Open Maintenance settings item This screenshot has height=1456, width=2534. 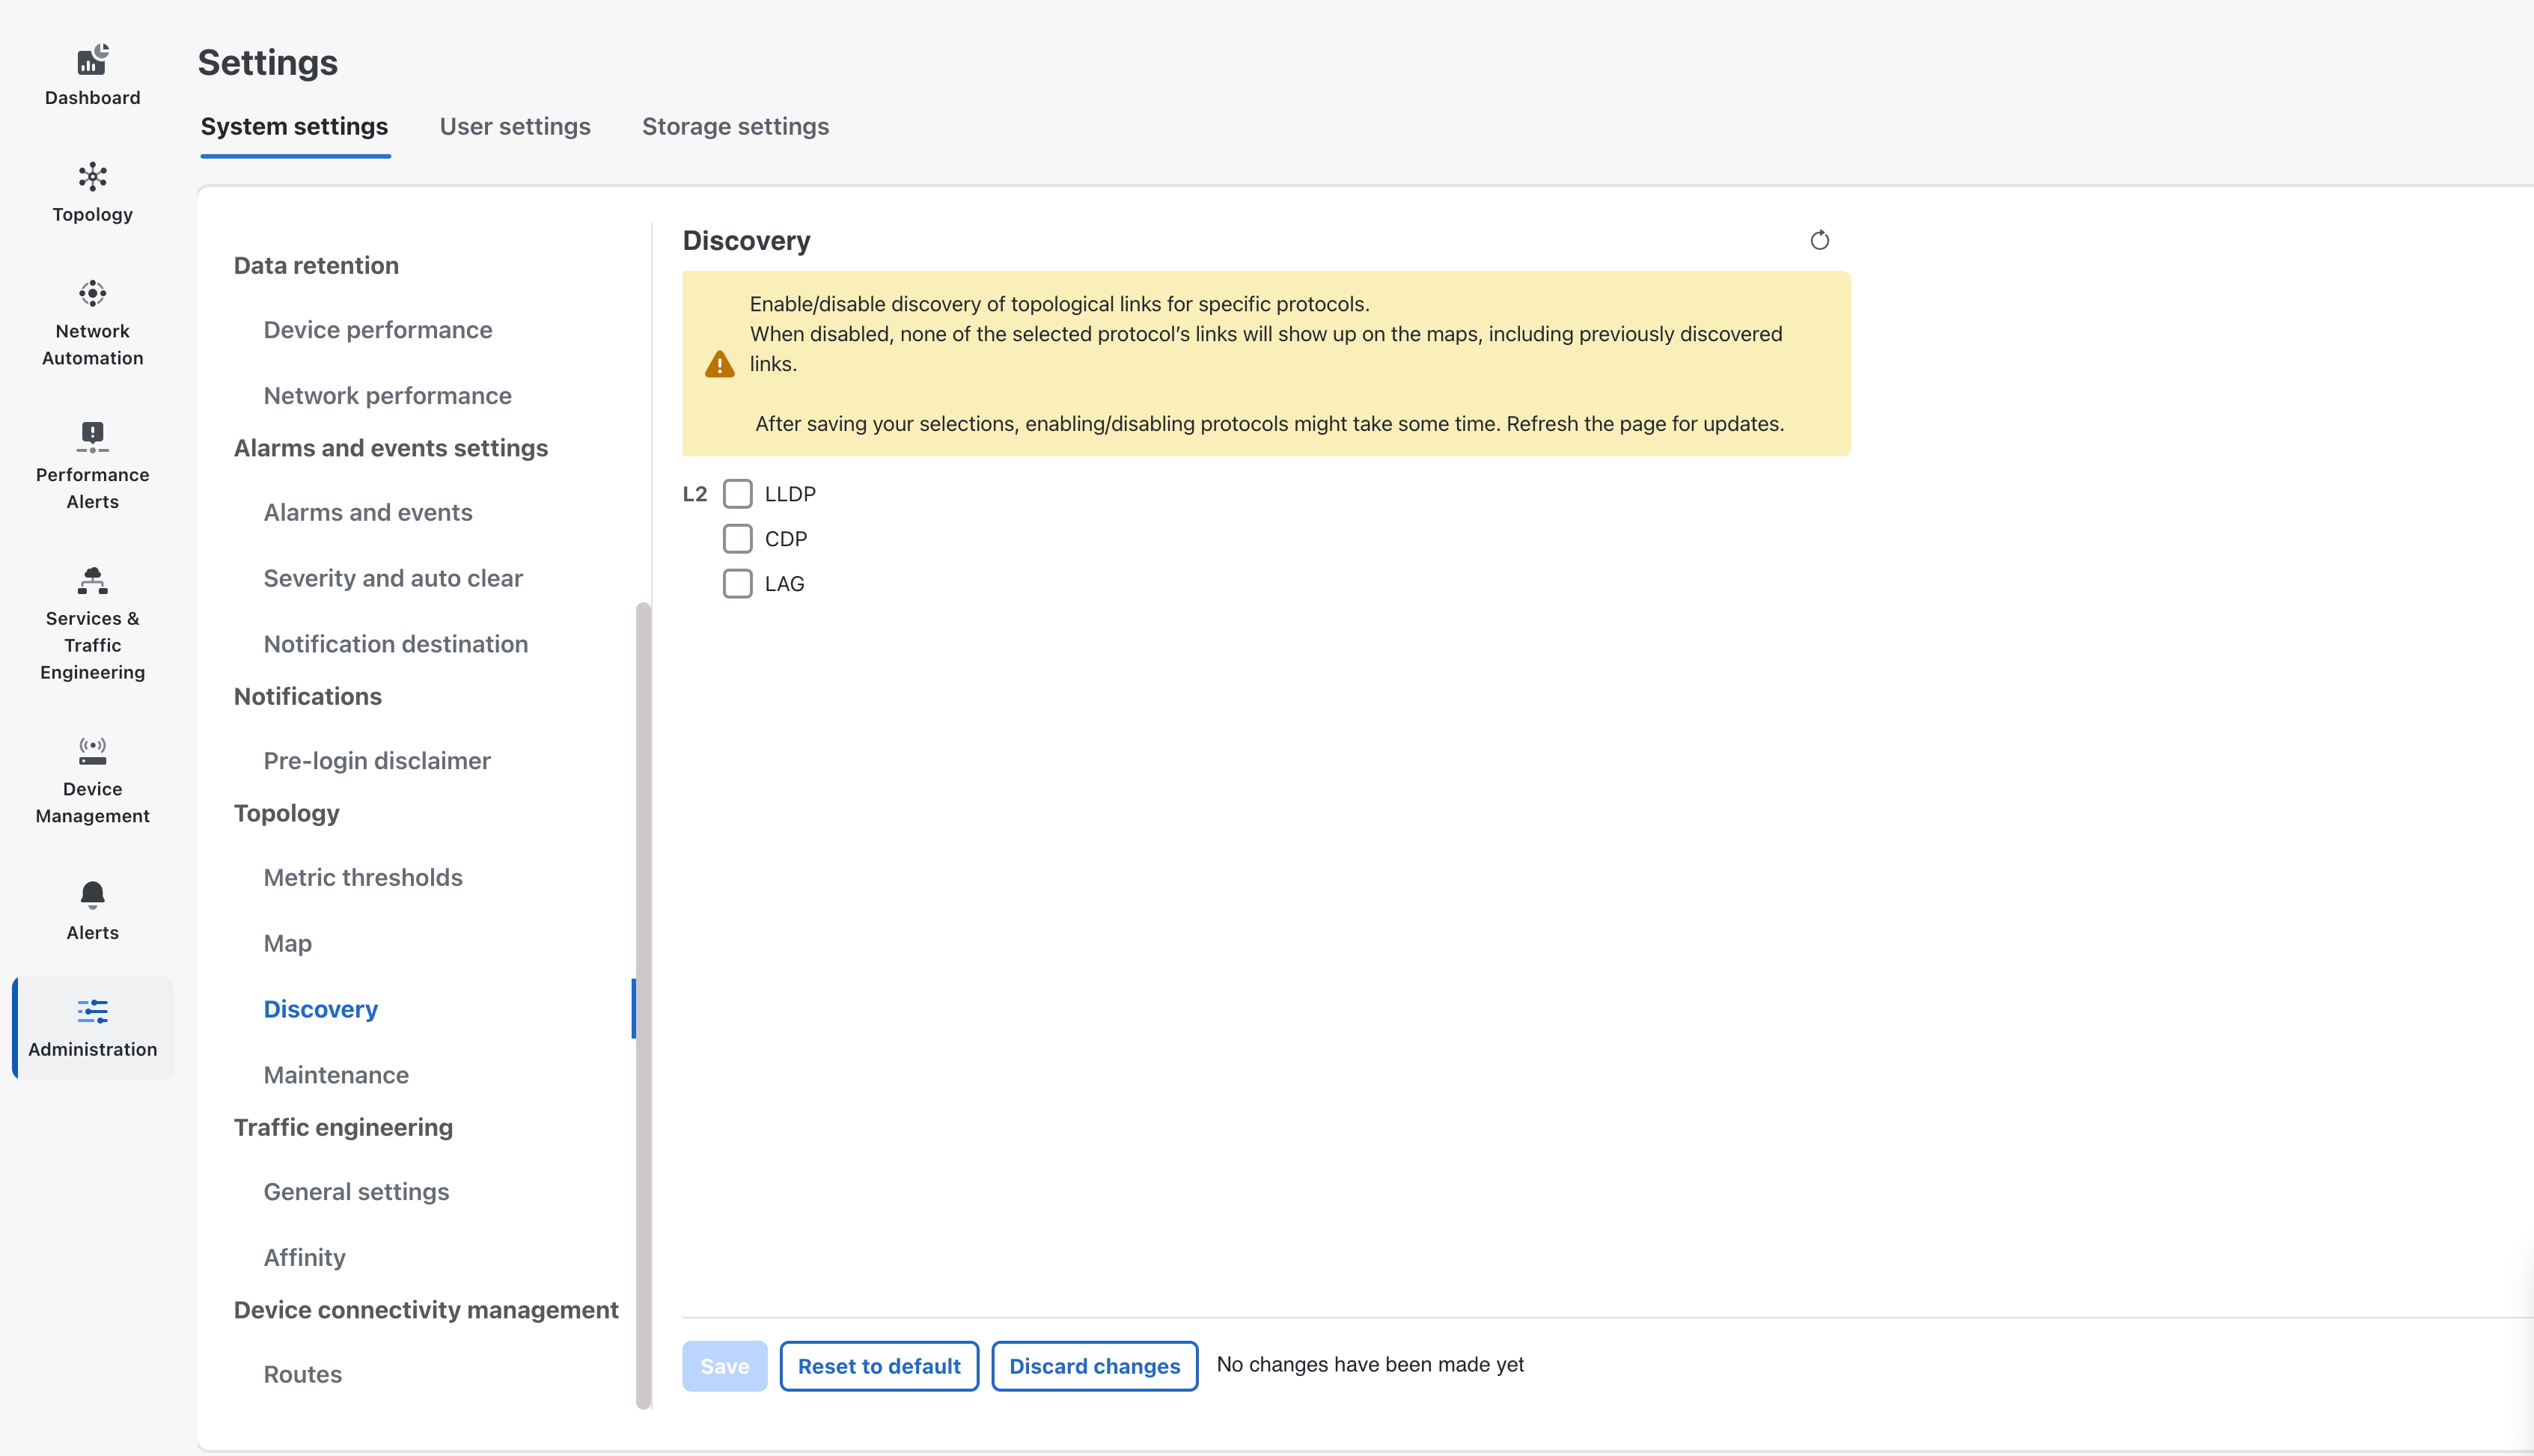click(x=335, y=1076)
